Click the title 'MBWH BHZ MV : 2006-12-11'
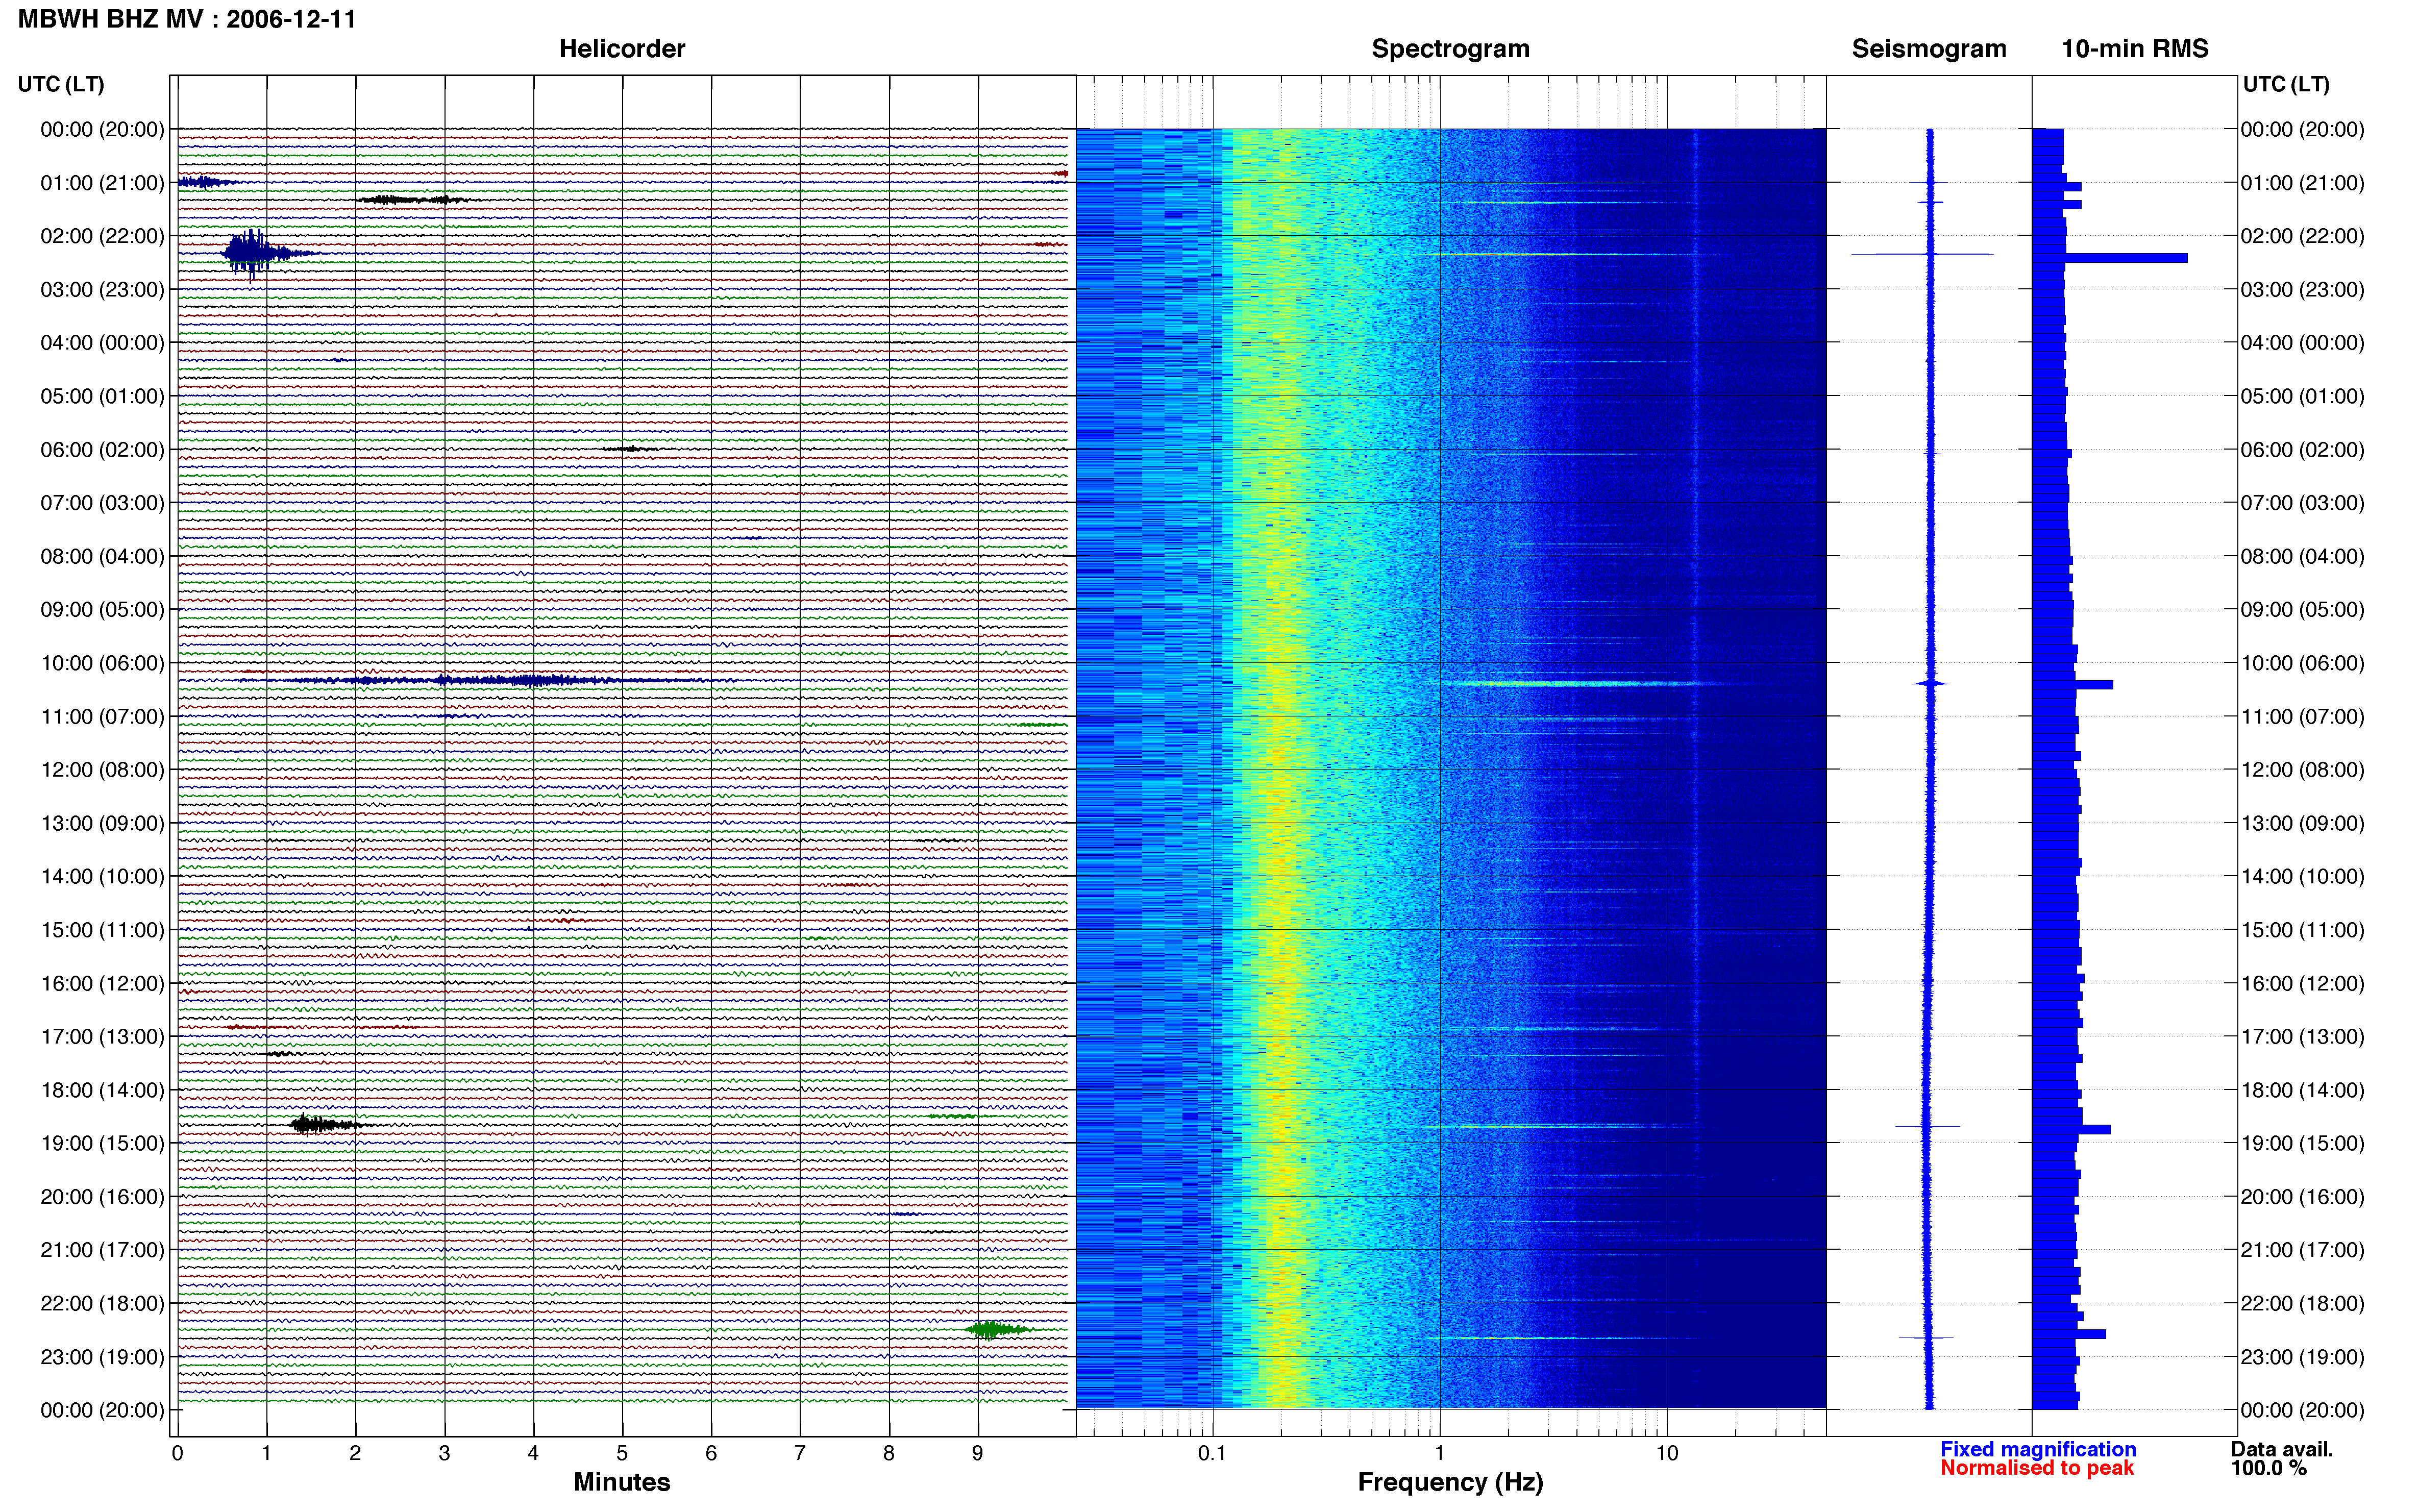 [x=187, y=19]
